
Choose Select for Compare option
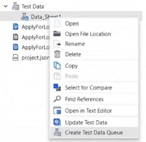[89, 88]
